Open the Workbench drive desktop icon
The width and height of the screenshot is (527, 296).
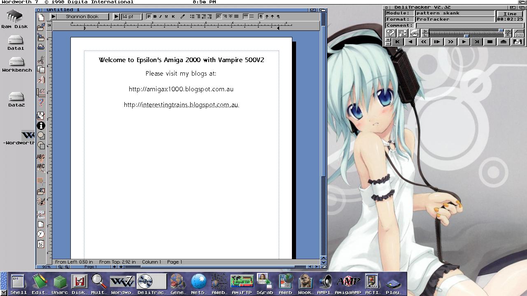click(16, 65)
